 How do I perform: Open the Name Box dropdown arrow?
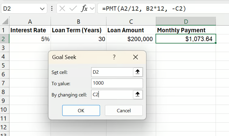click(42, 9)
